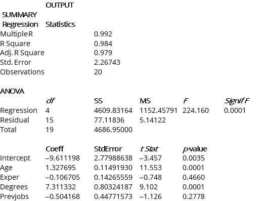The image size is (267, 201).
Task: Select the Prevjobs t Stat –1.126
Action: point(151,196)
